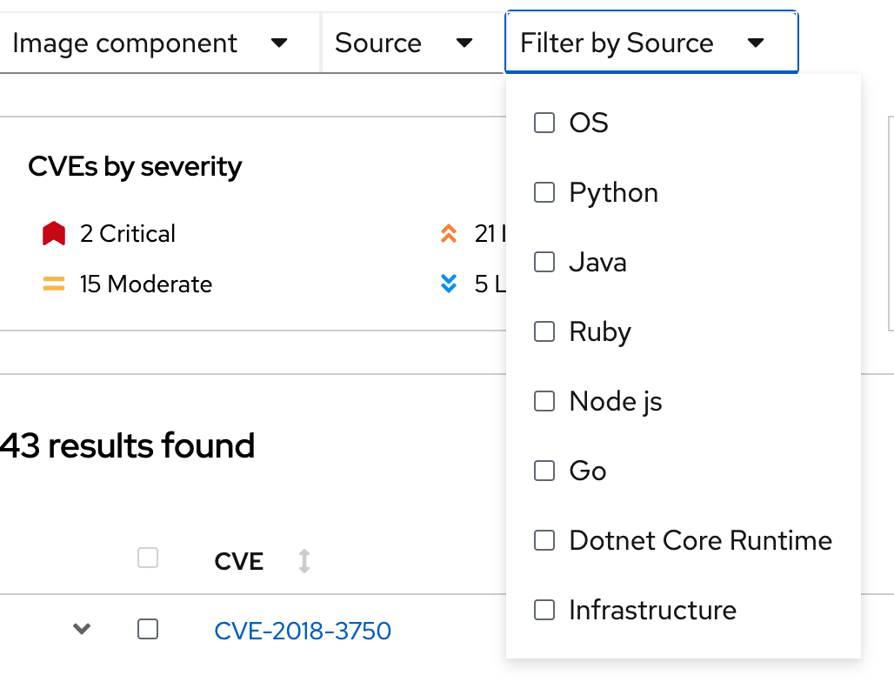Screen dimensions: 894x682
Task: Check the Go source option
Action: point(544,471)
